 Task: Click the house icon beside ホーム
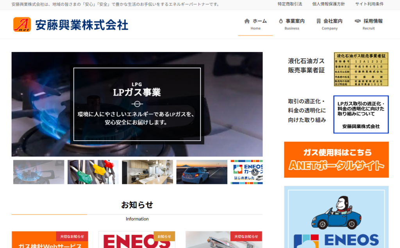[247, 21]
